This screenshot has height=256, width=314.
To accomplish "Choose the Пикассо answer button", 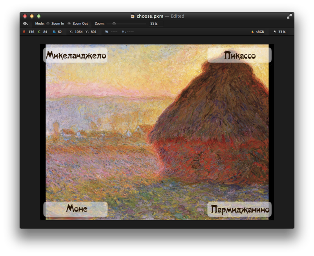I will [239, 55].
